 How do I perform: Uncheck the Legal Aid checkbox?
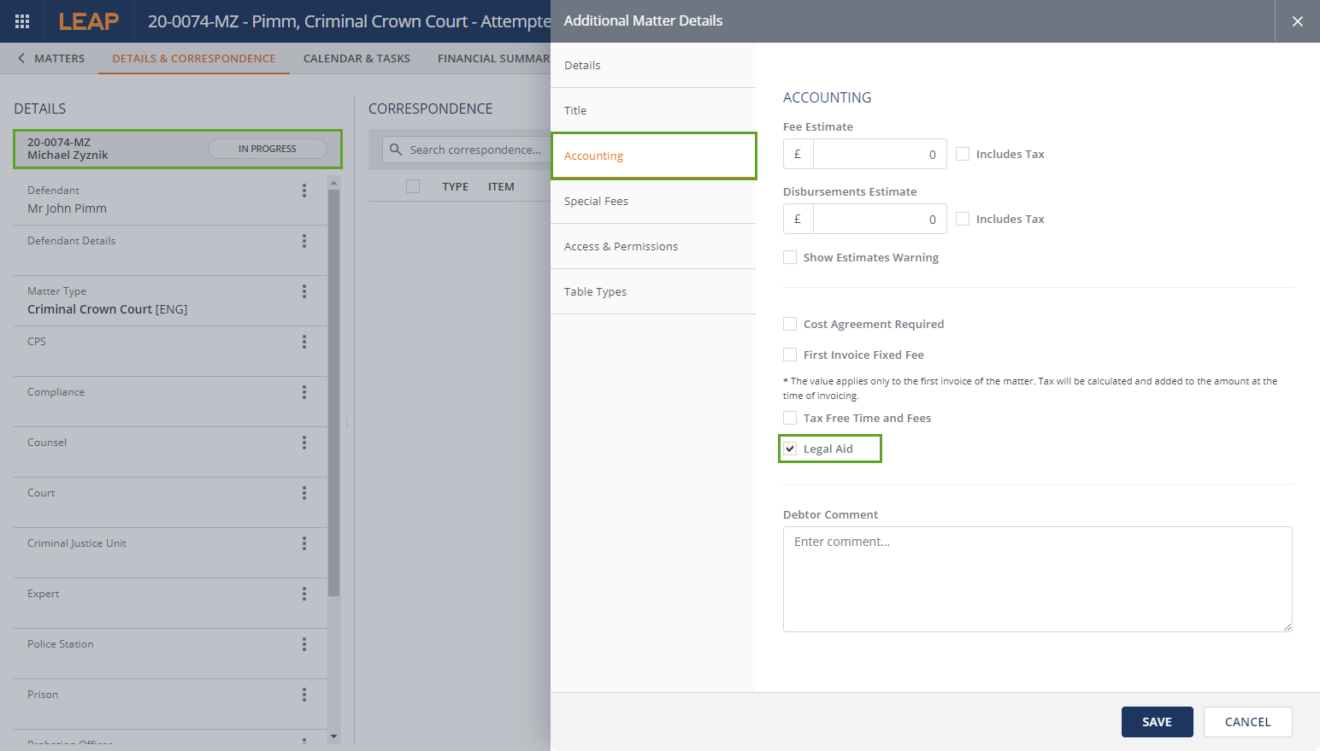click(791, 449)
